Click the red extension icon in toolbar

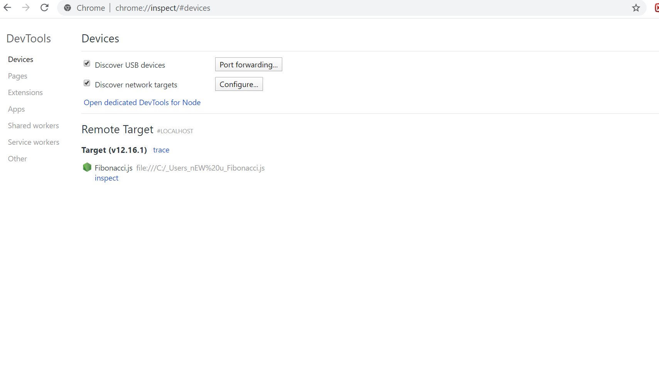coord(656,8)
